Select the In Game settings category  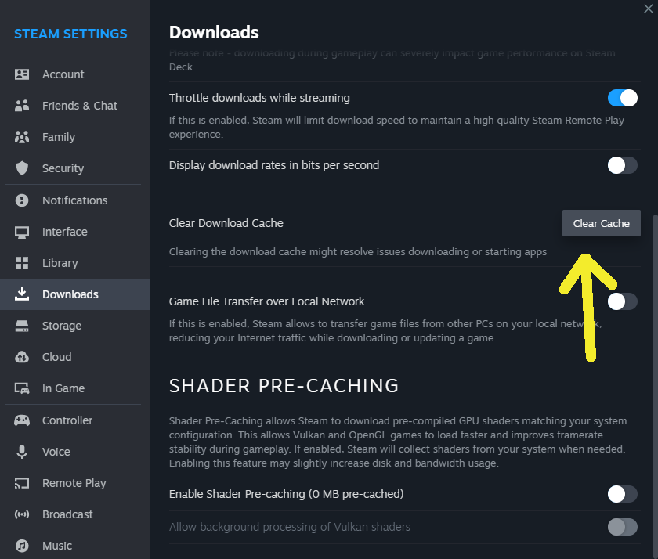click(63, 388)
